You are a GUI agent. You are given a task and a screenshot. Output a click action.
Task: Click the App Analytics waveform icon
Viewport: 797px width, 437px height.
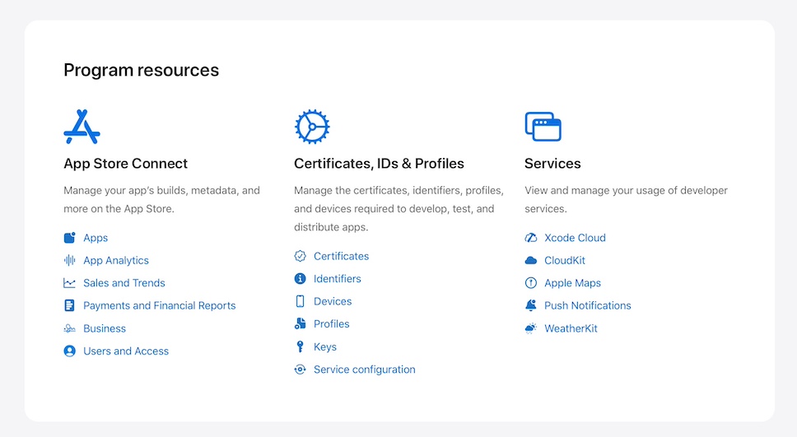tap(70, 260)
